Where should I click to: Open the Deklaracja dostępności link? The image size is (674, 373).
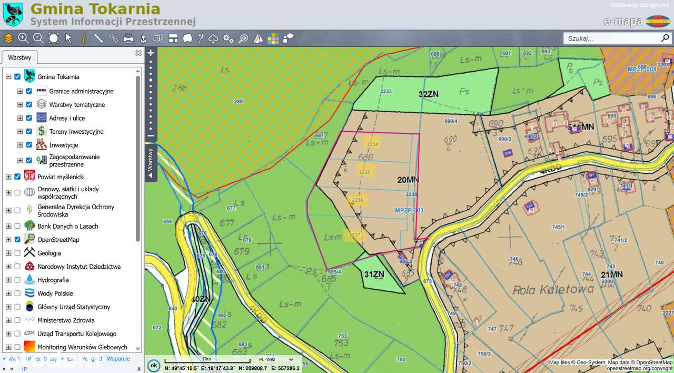pos(640,5)
